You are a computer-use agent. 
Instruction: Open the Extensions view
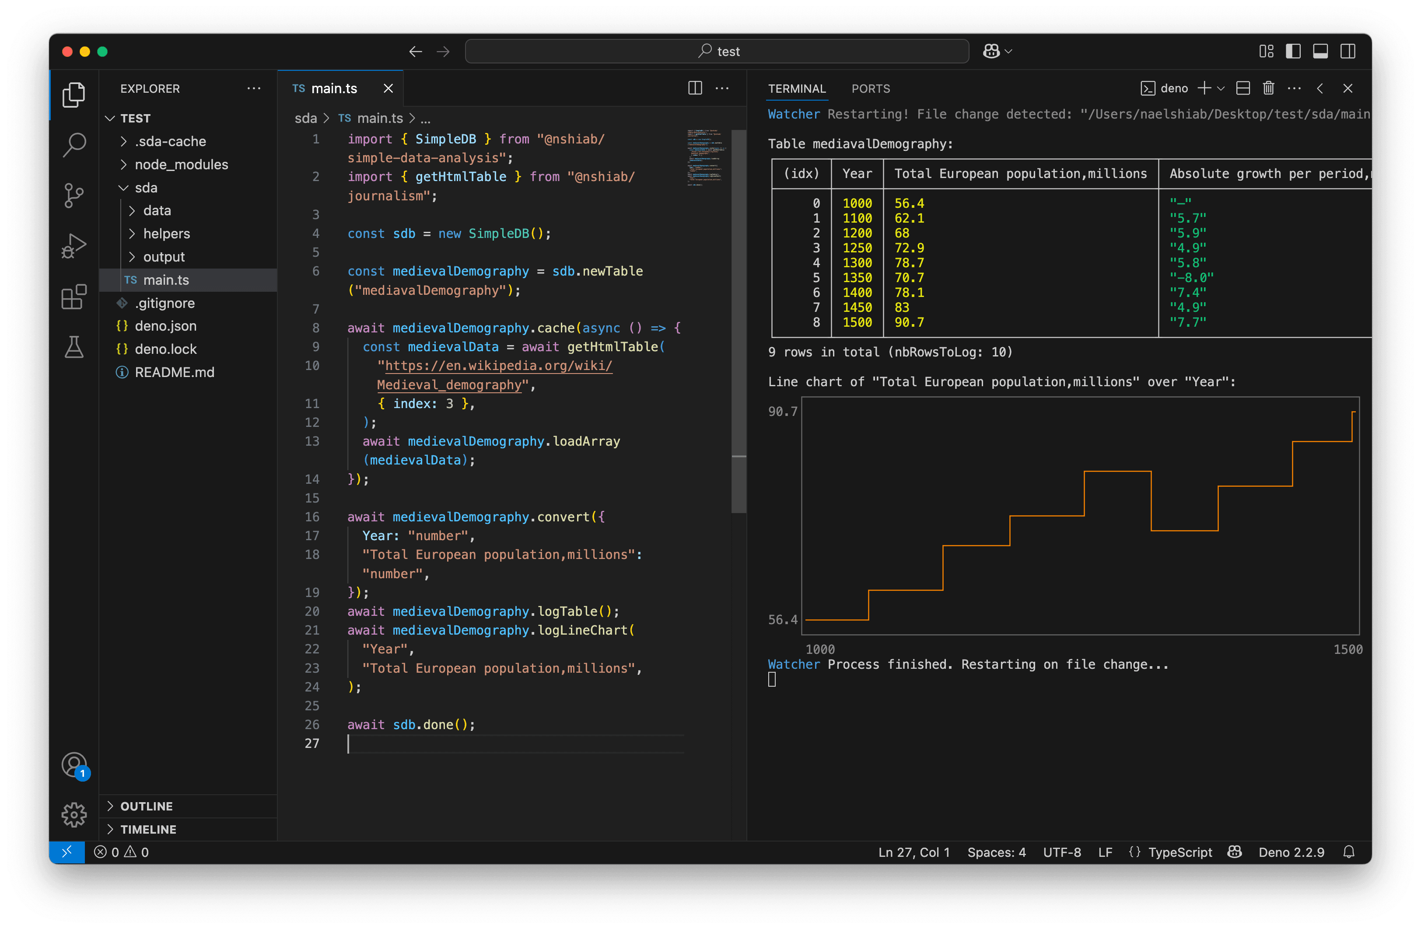pyautogui.click(x=74, y=297)
